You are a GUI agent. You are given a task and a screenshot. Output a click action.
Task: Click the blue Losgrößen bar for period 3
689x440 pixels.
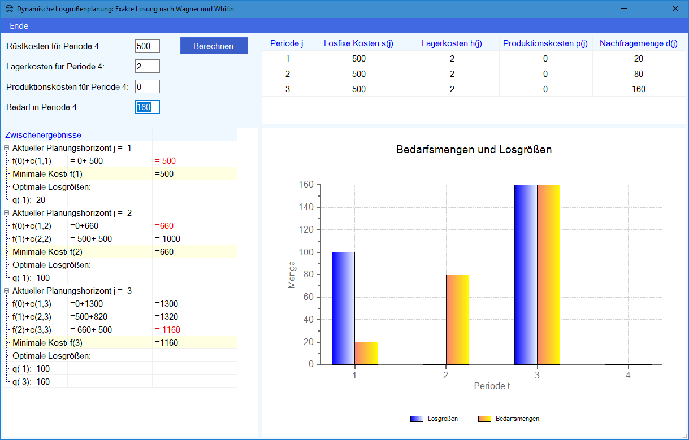[526, 275]
